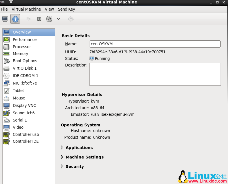Open the Virtual Machine menu
Viewport: 228px width, 184px height.
coord(26,9)
